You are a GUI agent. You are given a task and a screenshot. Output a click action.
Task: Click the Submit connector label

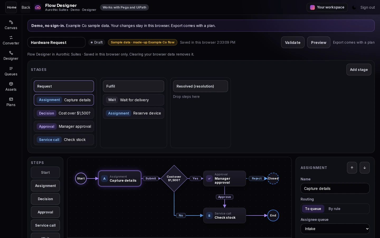151,178
